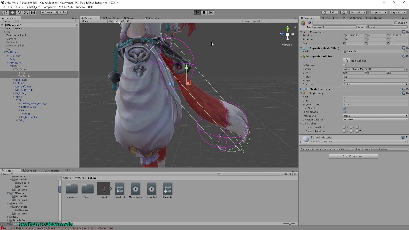Toggle the GameObject active checkbox in Inspector

(310, 23)
